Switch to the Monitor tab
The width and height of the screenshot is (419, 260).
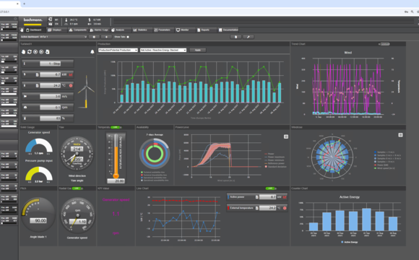[x=185, y=30]
